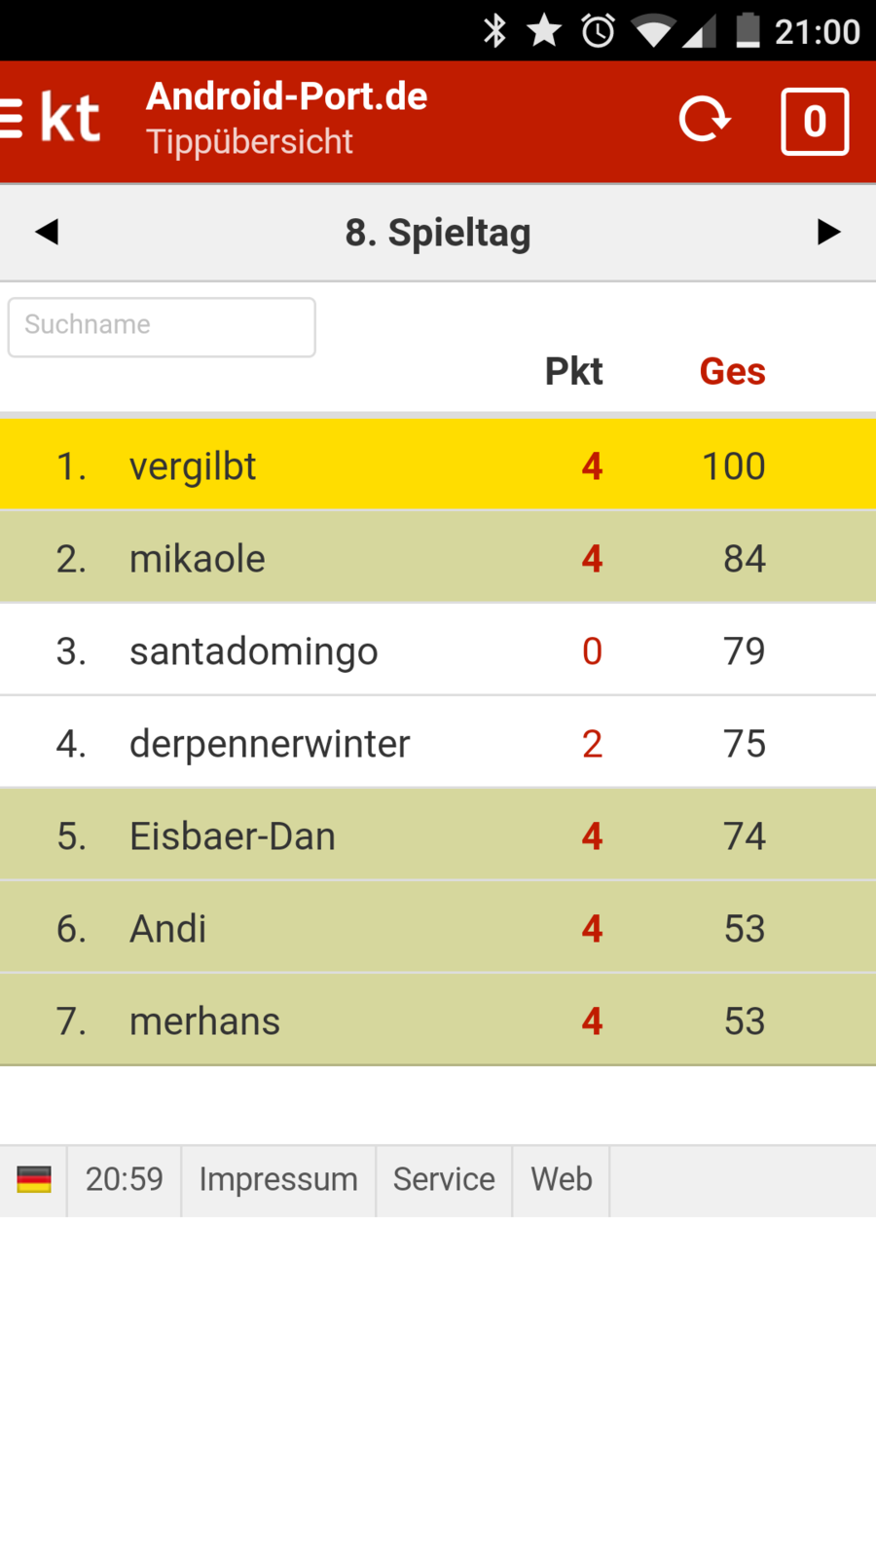Go to next Spieltag with right arrow
The width and height of the screenshot is (876, 1558).
828,232
